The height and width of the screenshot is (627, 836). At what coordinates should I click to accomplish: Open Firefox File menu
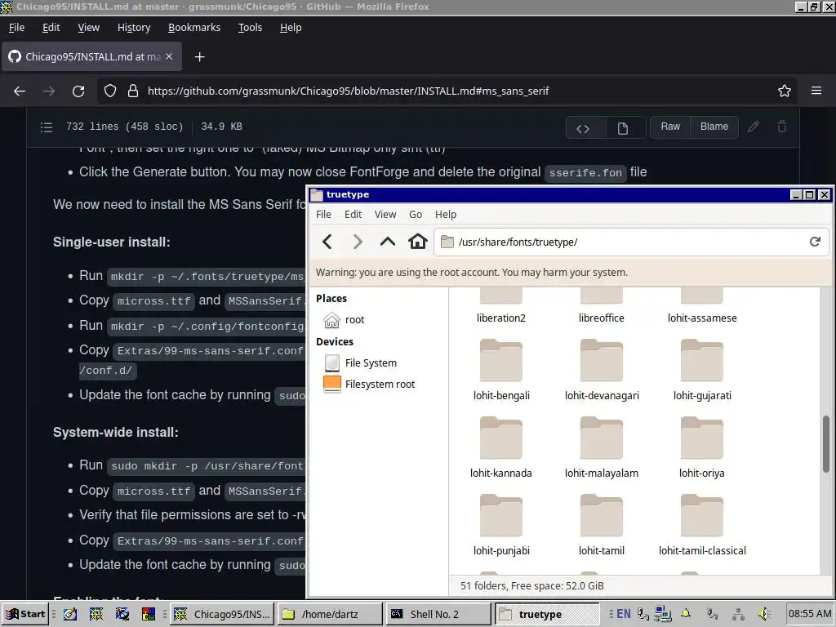click(x=16, y=28)
